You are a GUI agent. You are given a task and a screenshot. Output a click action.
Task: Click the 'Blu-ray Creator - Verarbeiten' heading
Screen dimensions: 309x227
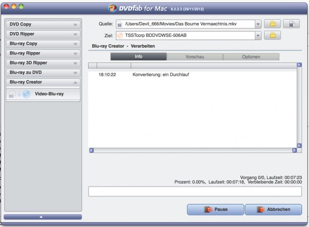coord(123,46)
